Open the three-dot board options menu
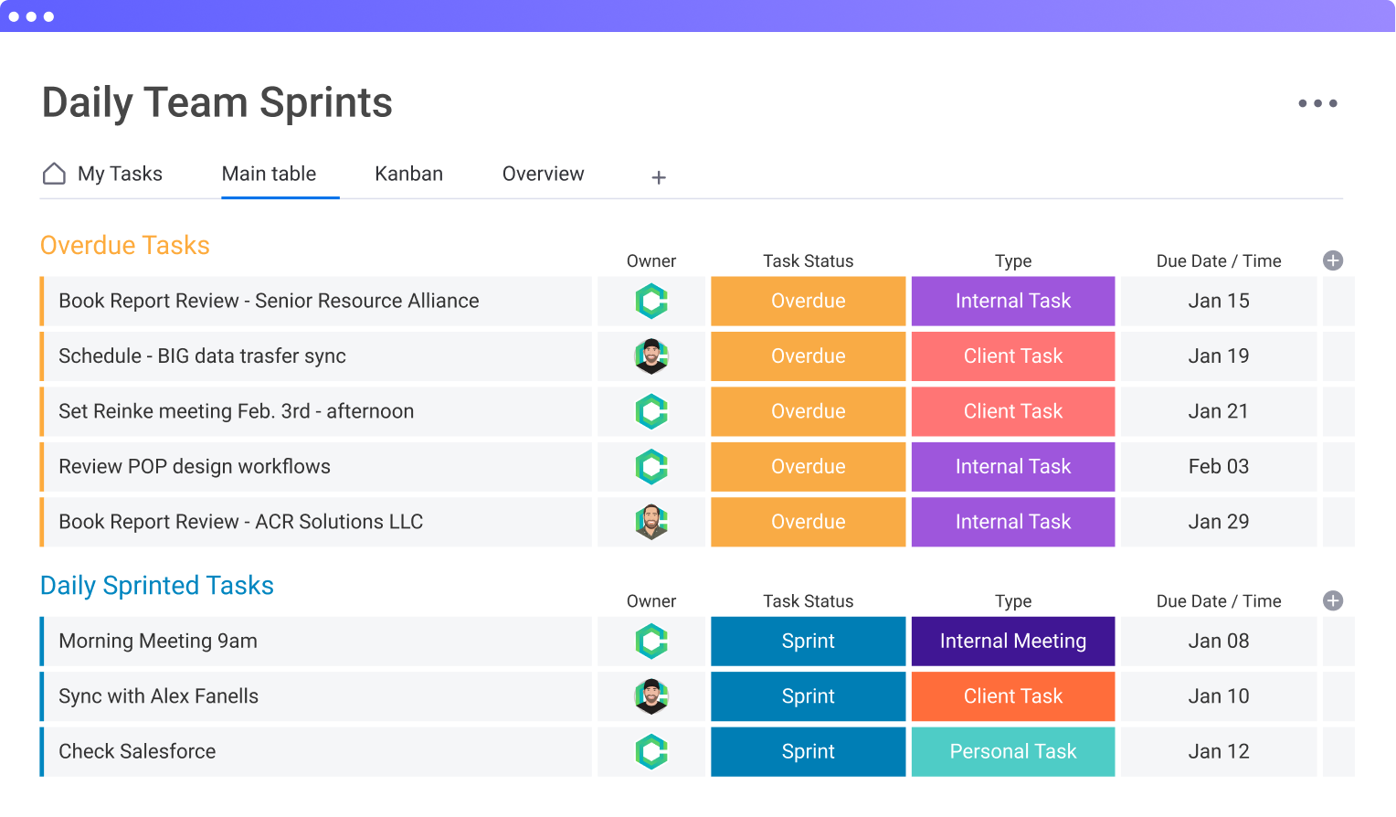This screenshot has width=1396, height=817. (1317, 103)
